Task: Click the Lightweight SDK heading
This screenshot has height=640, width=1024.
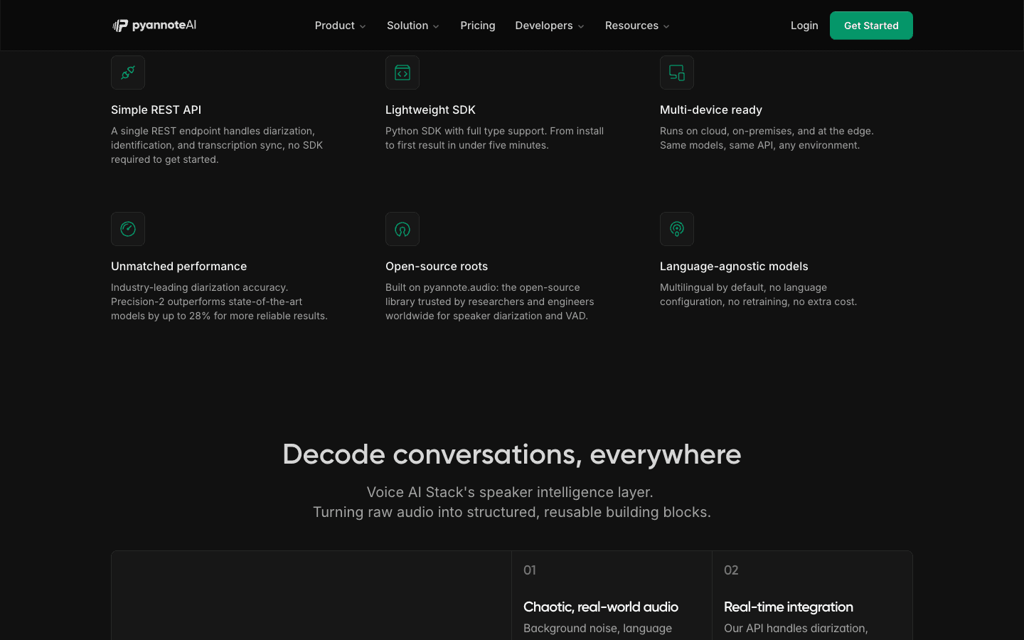Action: tap(430, 110)
